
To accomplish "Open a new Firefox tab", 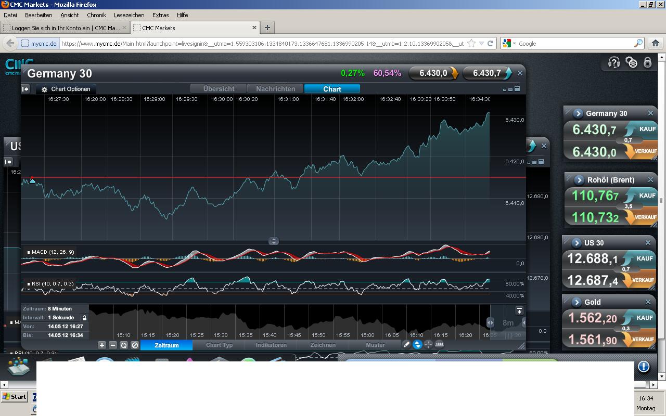I will click(267, 28).
